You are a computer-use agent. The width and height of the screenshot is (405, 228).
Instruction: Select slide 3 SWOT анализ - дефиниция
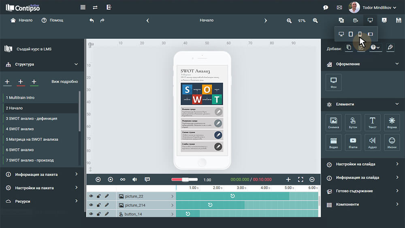[x=40, y=119]
